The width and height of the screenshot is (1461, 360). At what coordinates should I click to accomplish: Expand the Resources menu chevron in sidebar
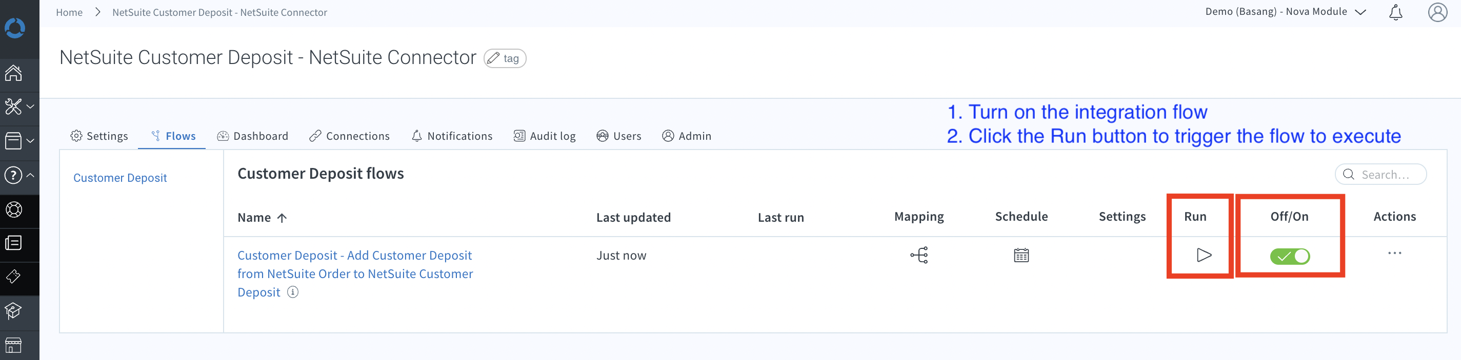31,140
